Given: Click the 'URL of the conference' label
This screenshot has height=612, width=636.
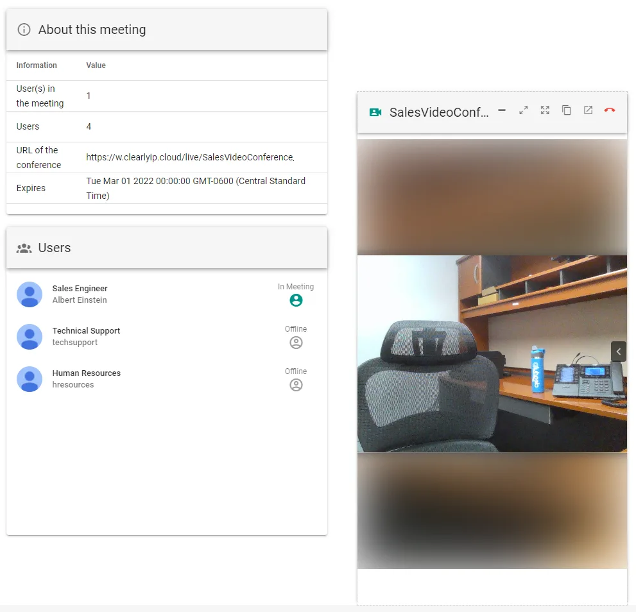Looking at the screenshot, I should click(39, 157).
